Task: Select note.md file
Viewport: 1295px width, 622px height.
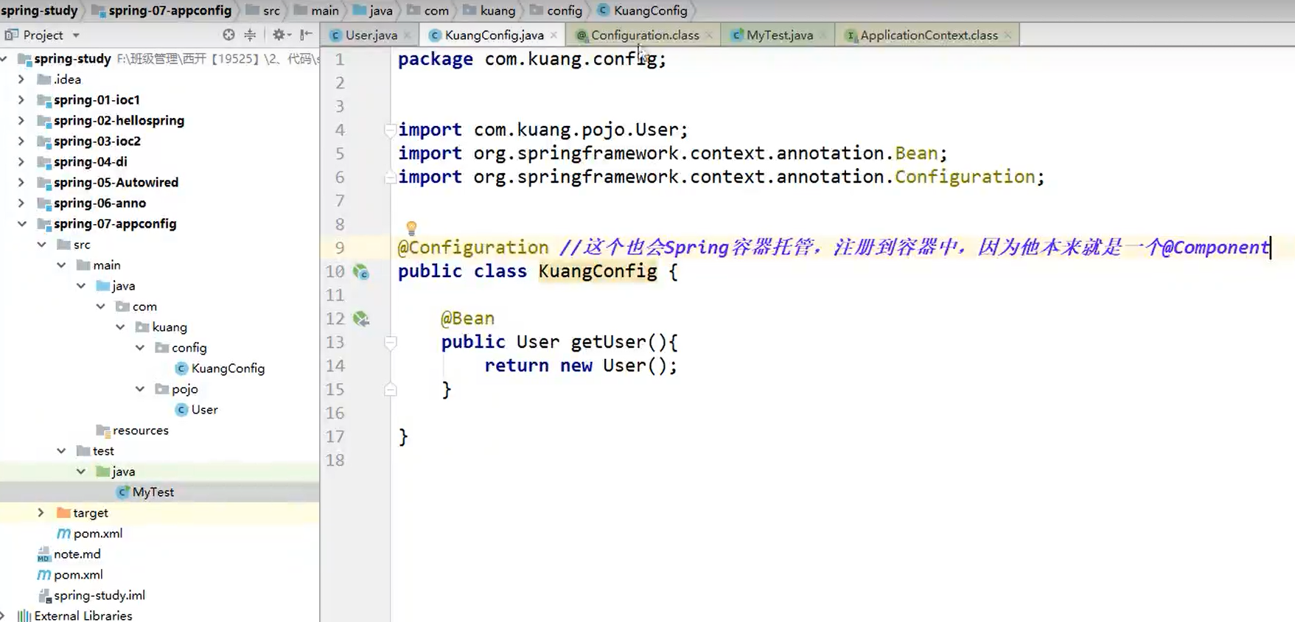Action: [77, 553]
